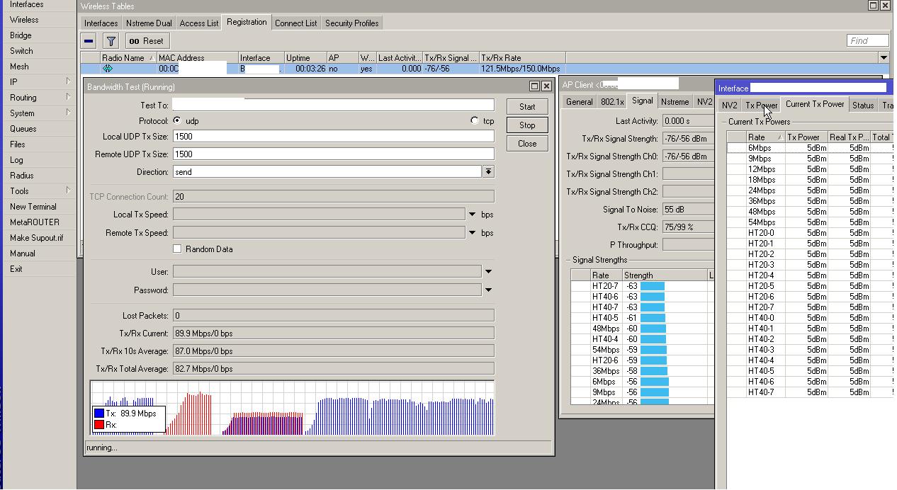The height and width of the screenshot is (490, 897).
Task: Expand the Password field arrow
Action: click(488, 290)
